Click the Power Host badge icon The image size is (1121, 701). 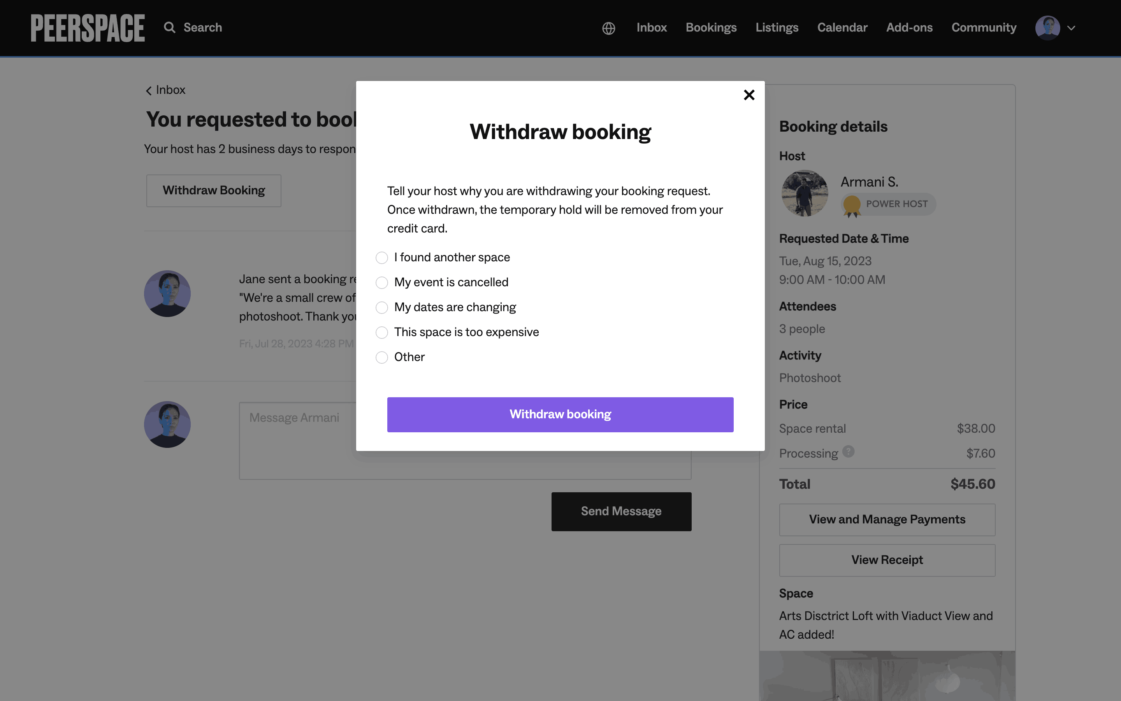tap(851, 205)
